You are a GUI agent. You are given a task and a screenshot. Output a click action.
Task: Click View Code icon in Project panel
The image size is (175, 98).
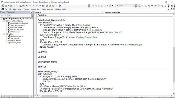[2, 16]
